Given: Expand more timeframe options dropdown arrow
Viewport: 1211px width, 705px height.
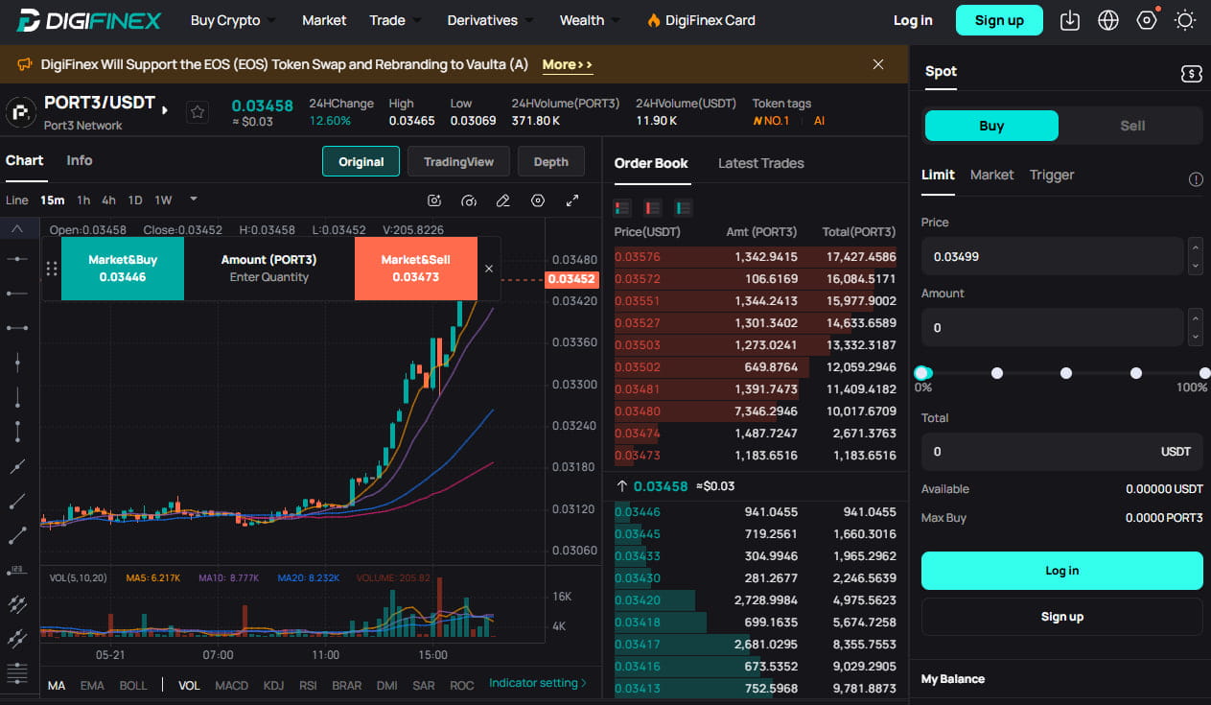Looking at the screenshot, I should (194, 200).
